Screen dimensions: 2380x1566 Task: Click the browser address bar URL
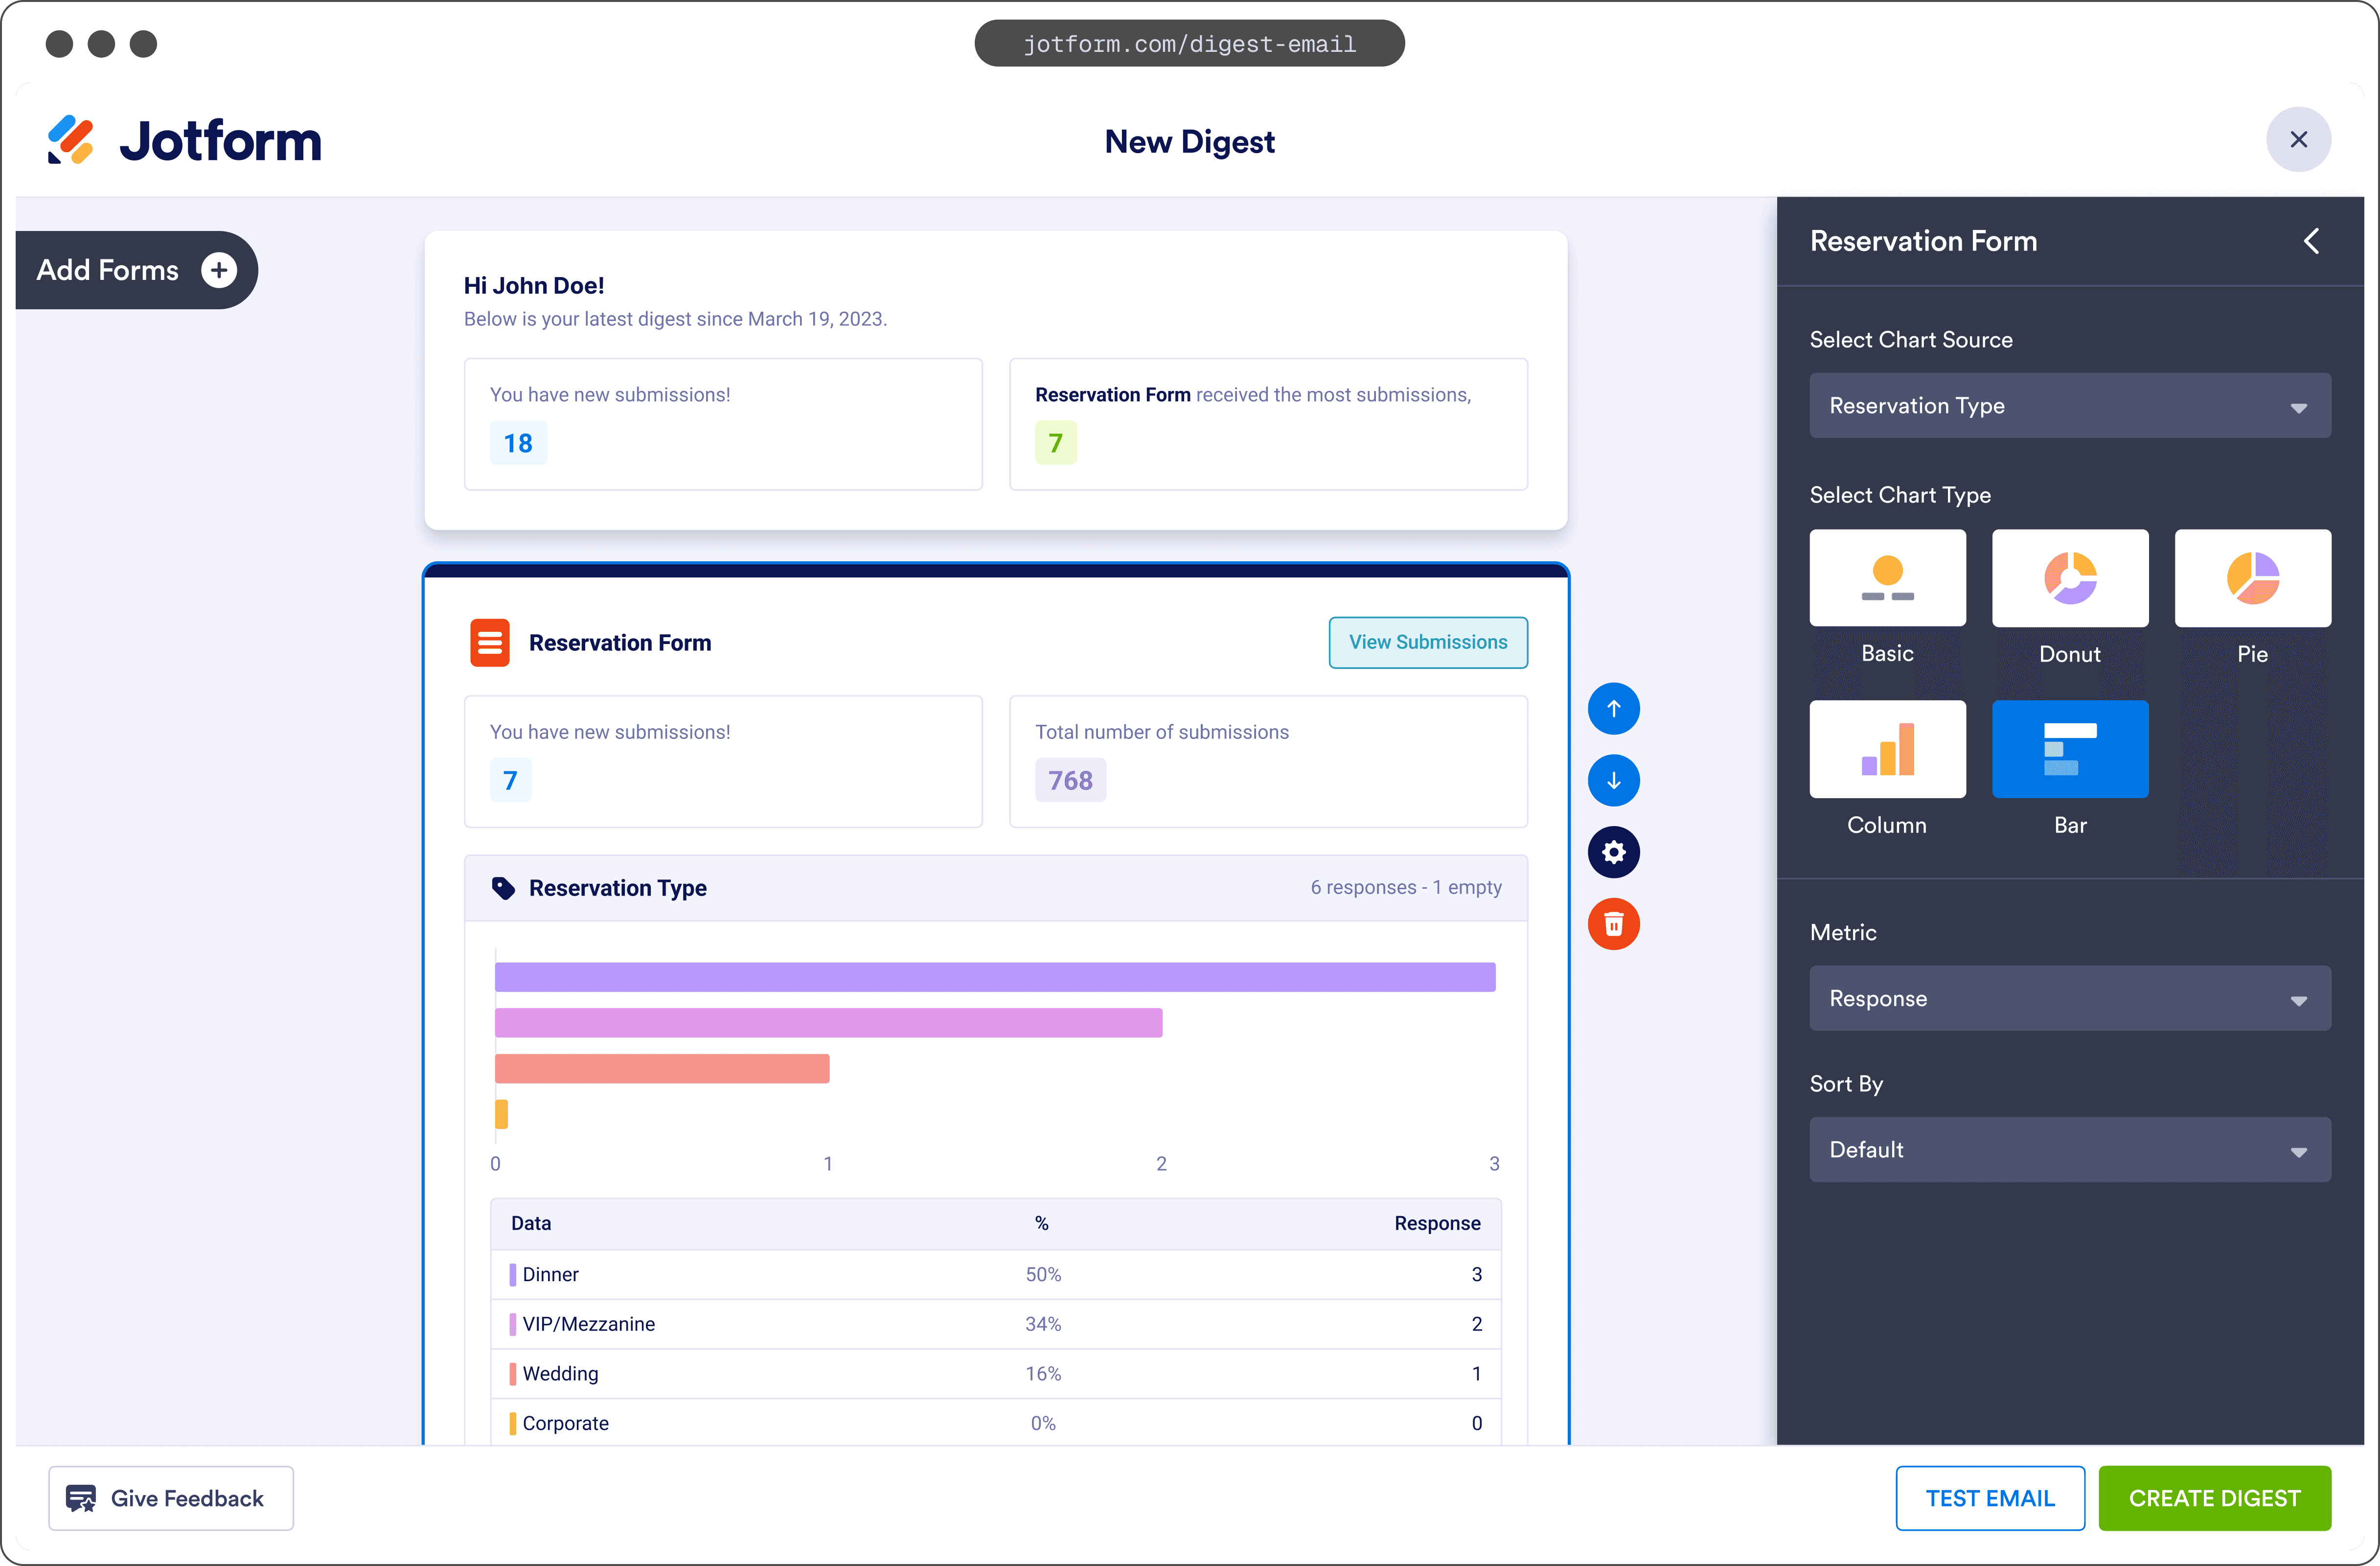(1189, 44)
